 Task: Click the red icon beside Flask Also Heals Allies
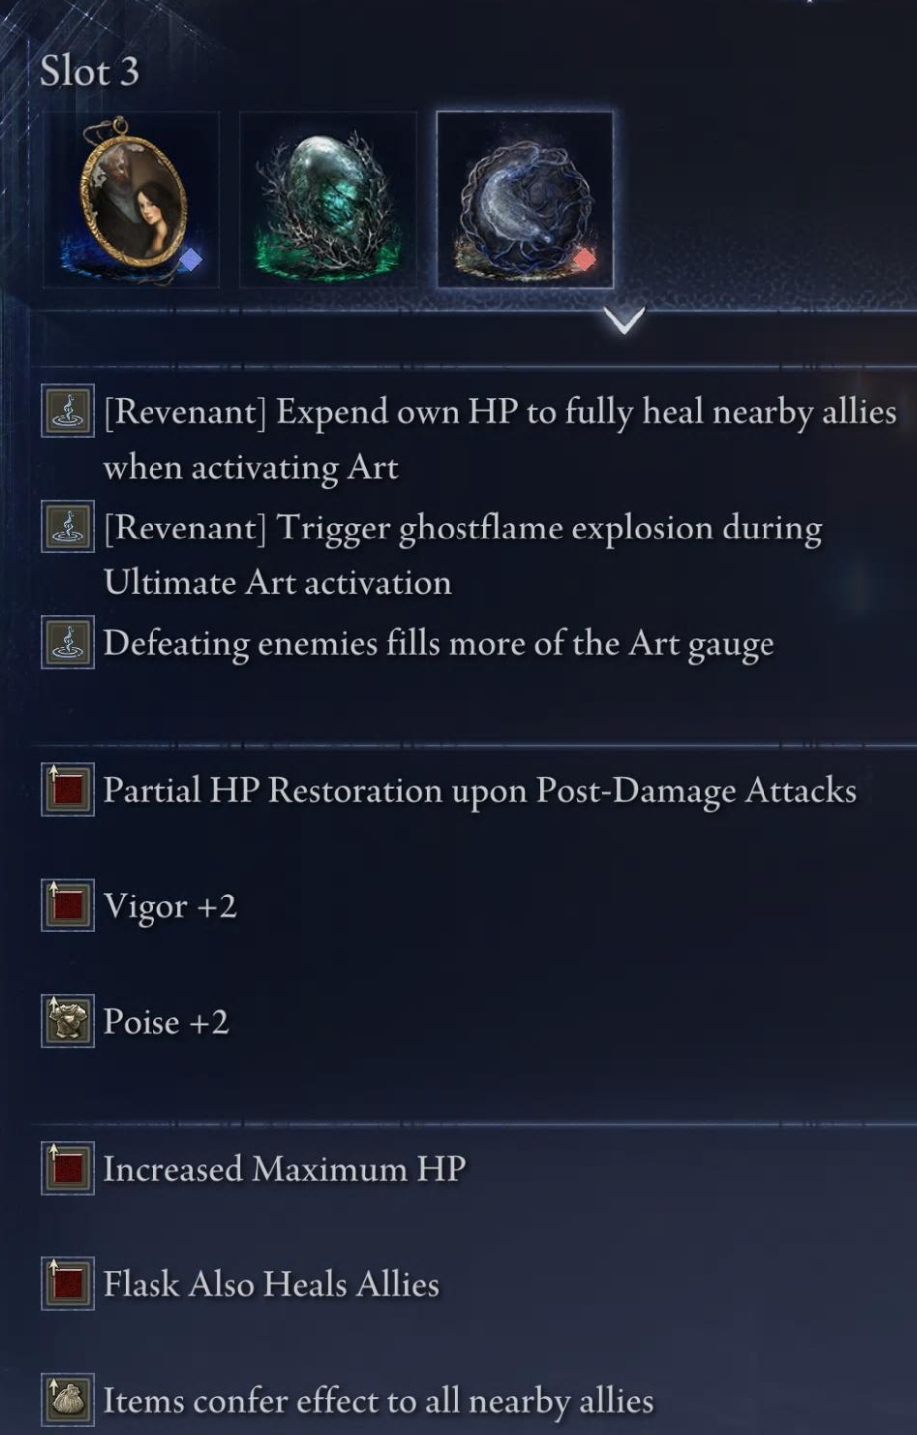tap(68, 1283)
